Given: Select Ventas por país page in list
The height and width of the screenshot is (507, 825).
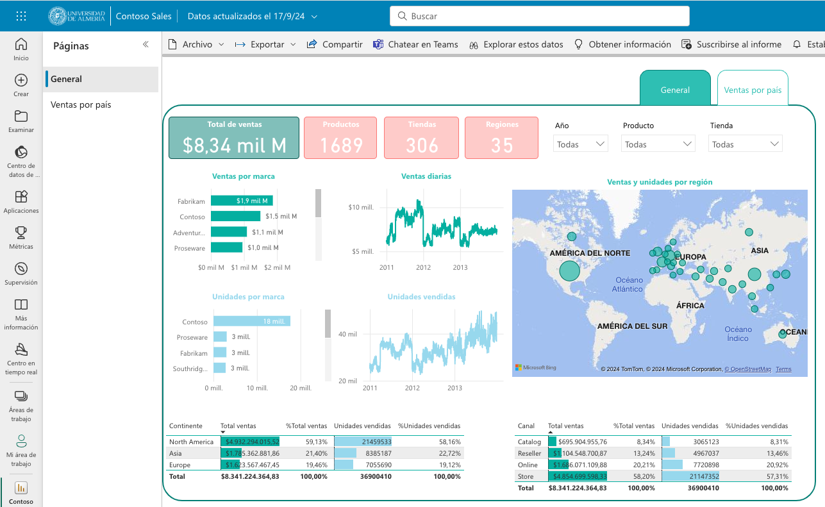Looking at the screenshot, I should [101, 104].
